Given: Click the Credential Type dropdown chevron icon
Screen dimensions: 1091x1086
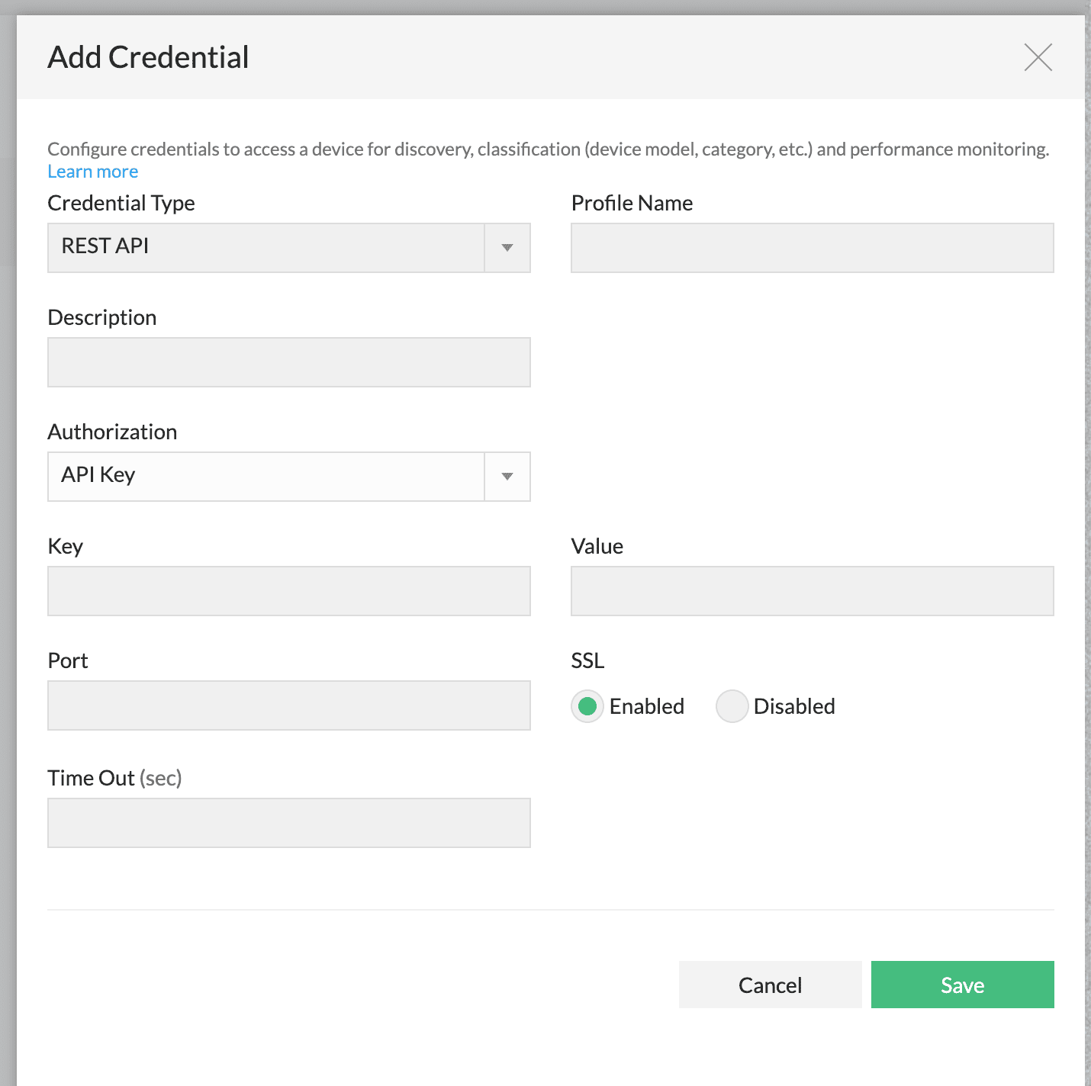Looking at the screenshot, I should coord(507,247).
